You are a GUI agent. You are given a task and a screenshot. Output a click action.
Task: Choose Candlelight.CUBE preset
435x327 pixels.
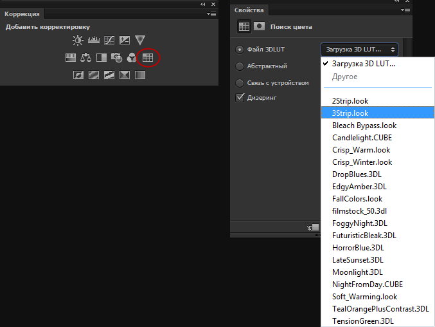(x=378, y=138)
